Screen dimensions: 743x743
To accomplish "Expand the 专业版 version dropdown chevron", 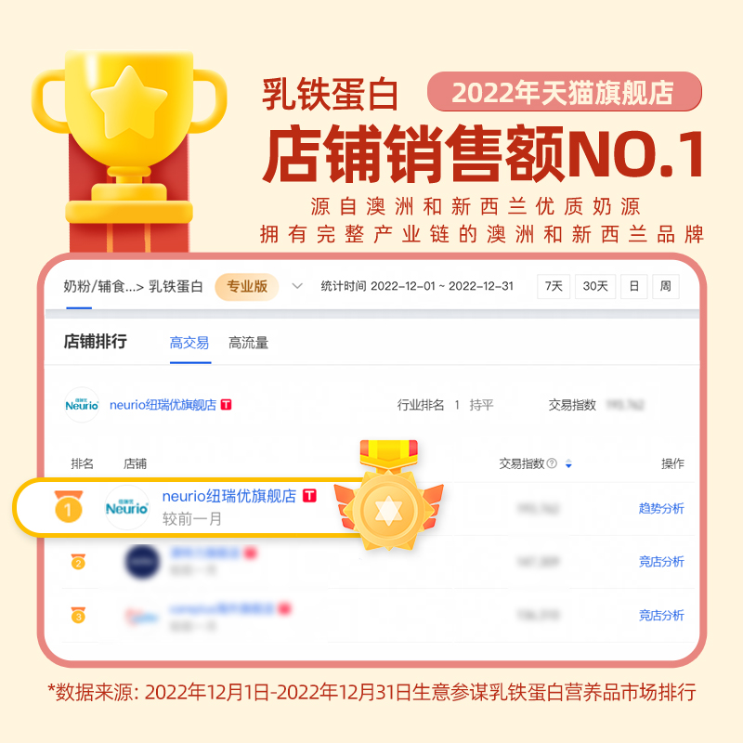I will pos(297,286).
